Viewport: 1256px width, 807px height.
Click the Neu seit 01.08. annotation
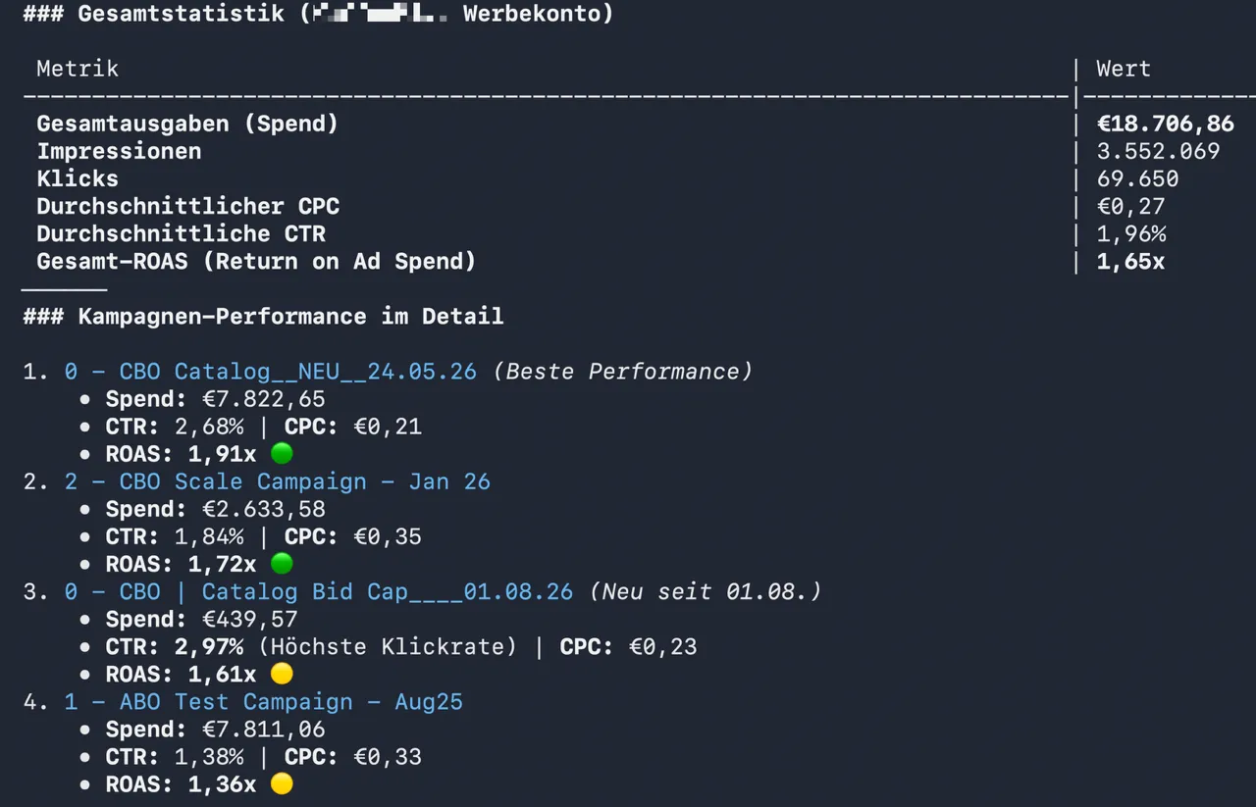click(x=705, y=591)
